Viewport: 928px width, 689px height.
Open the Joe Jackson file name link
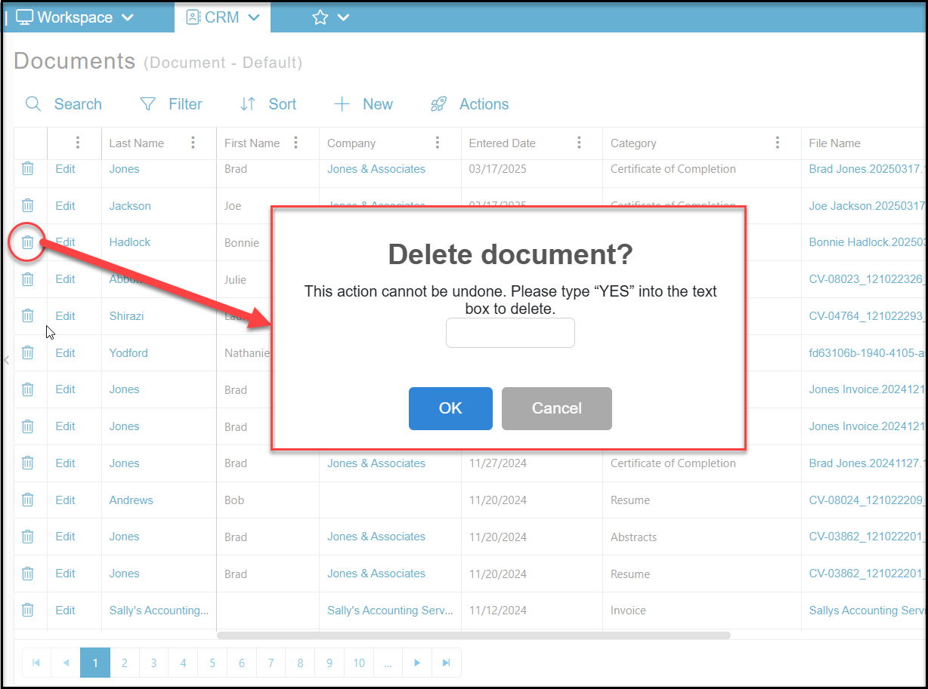pyautogui.click(x=867, y=205)
